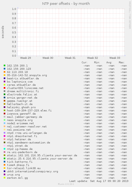This screenshot has height=187, width=132.
Task: Click green swatch beside 162.159.200.1
Action: coord(5,65)
